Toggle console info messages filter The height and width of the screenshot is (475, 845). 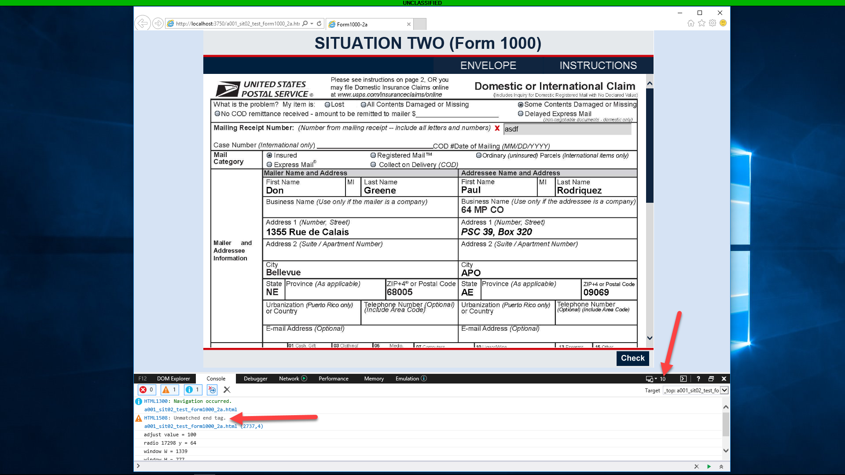(192, 390)
